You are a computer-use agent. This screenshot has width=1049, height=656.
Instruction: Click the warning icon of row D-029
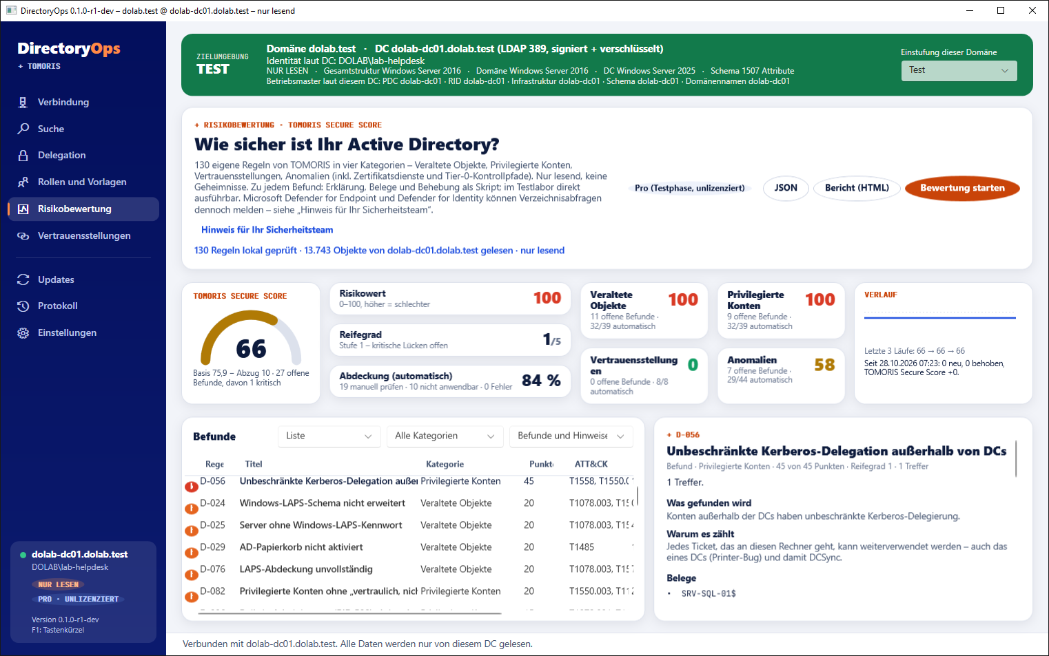pyautogui.click(x=191, y=553)
